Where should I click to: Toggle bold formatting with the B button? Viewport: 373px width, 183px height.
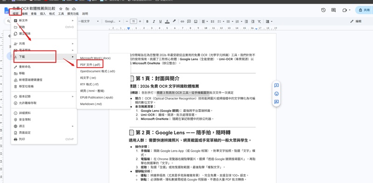147,21
